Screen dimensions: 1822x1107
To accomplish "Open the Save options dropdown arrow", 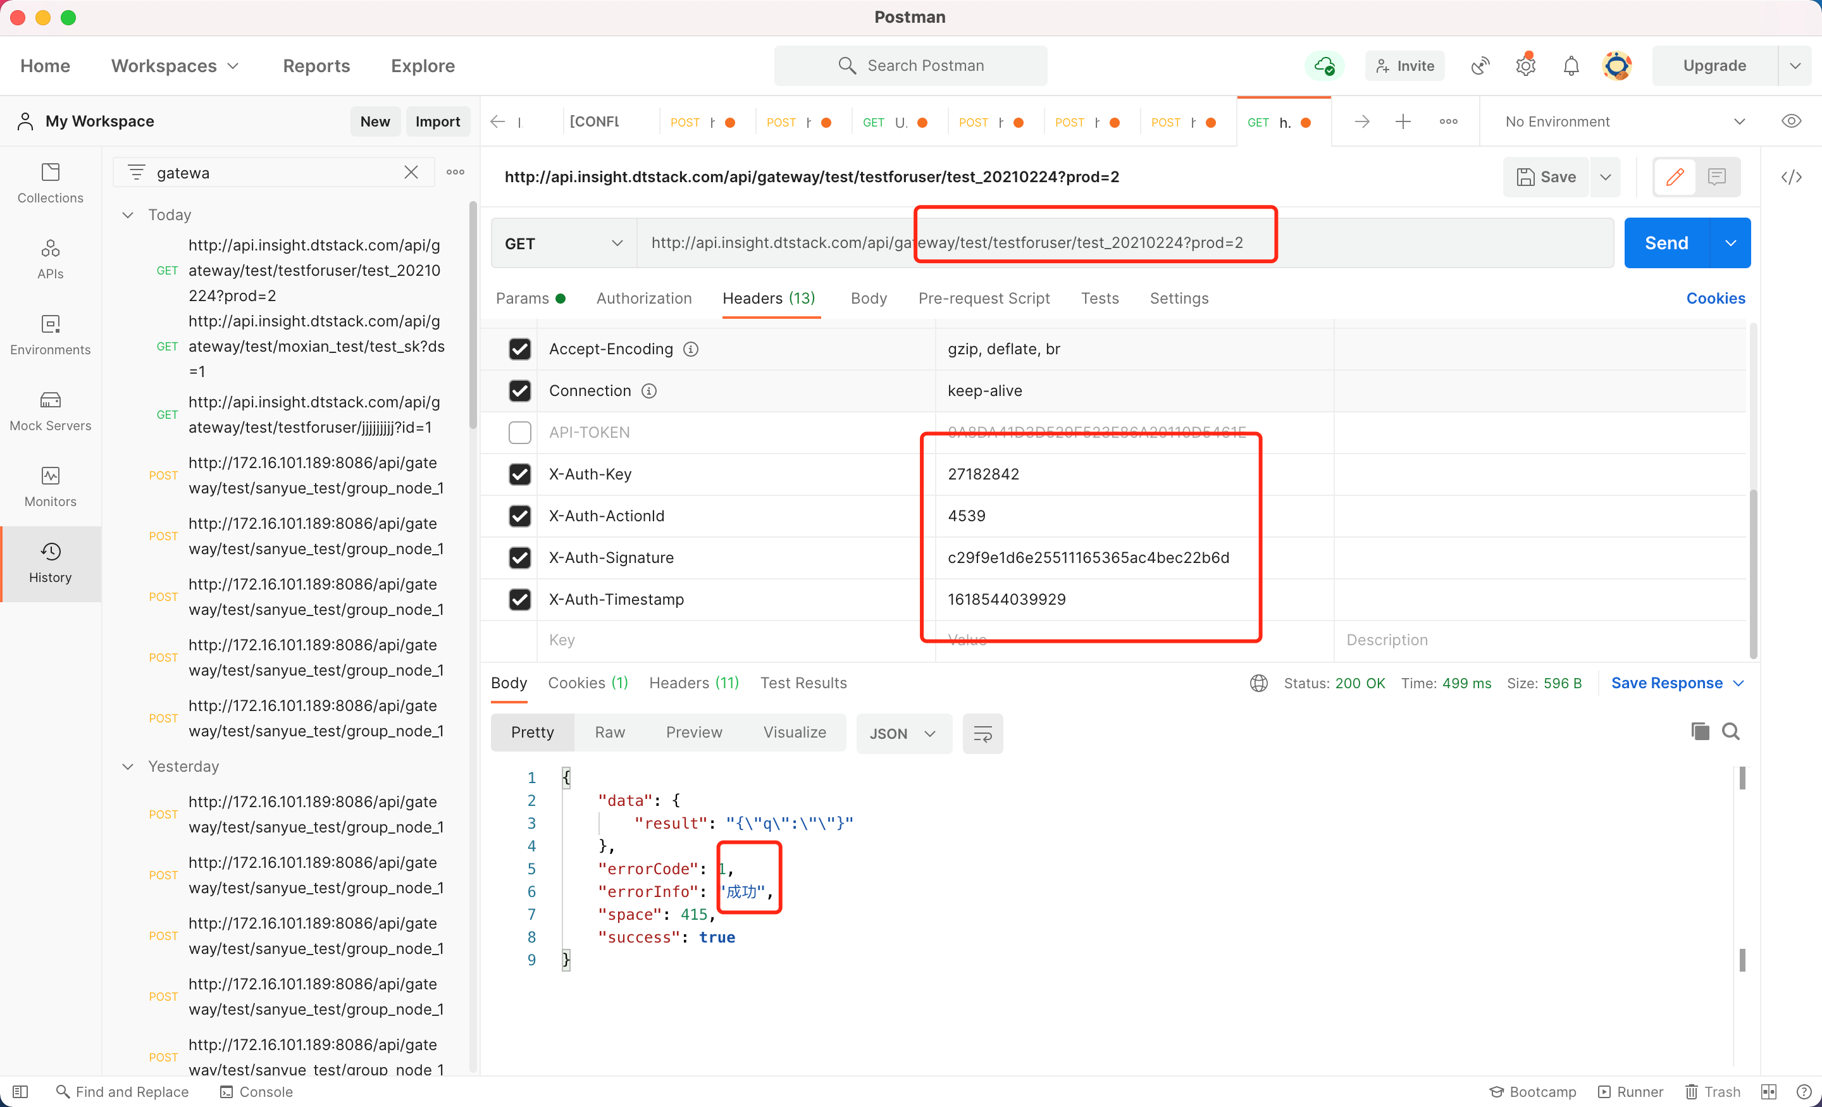I will [1606, 176].
